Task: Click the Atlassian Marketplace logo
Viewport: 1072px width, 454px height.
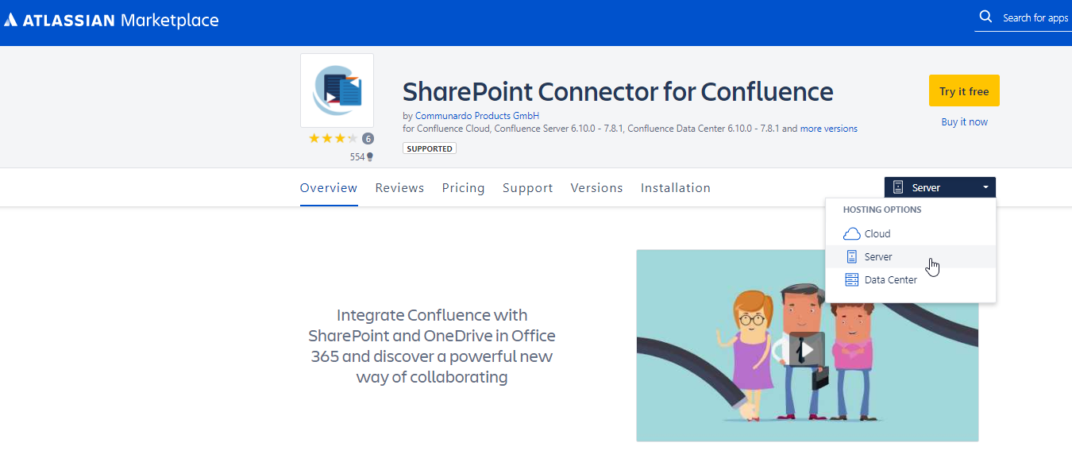Action: [111, 21]
